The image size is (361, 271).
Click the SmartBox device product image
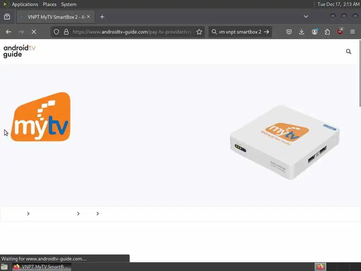coord(284,142)
